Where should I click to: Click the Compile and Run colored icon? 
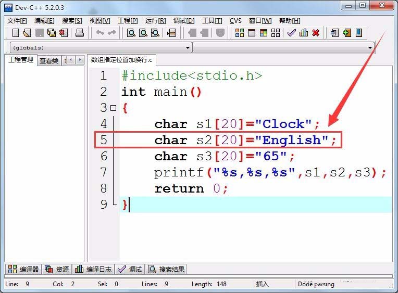(x=264, y=33)
